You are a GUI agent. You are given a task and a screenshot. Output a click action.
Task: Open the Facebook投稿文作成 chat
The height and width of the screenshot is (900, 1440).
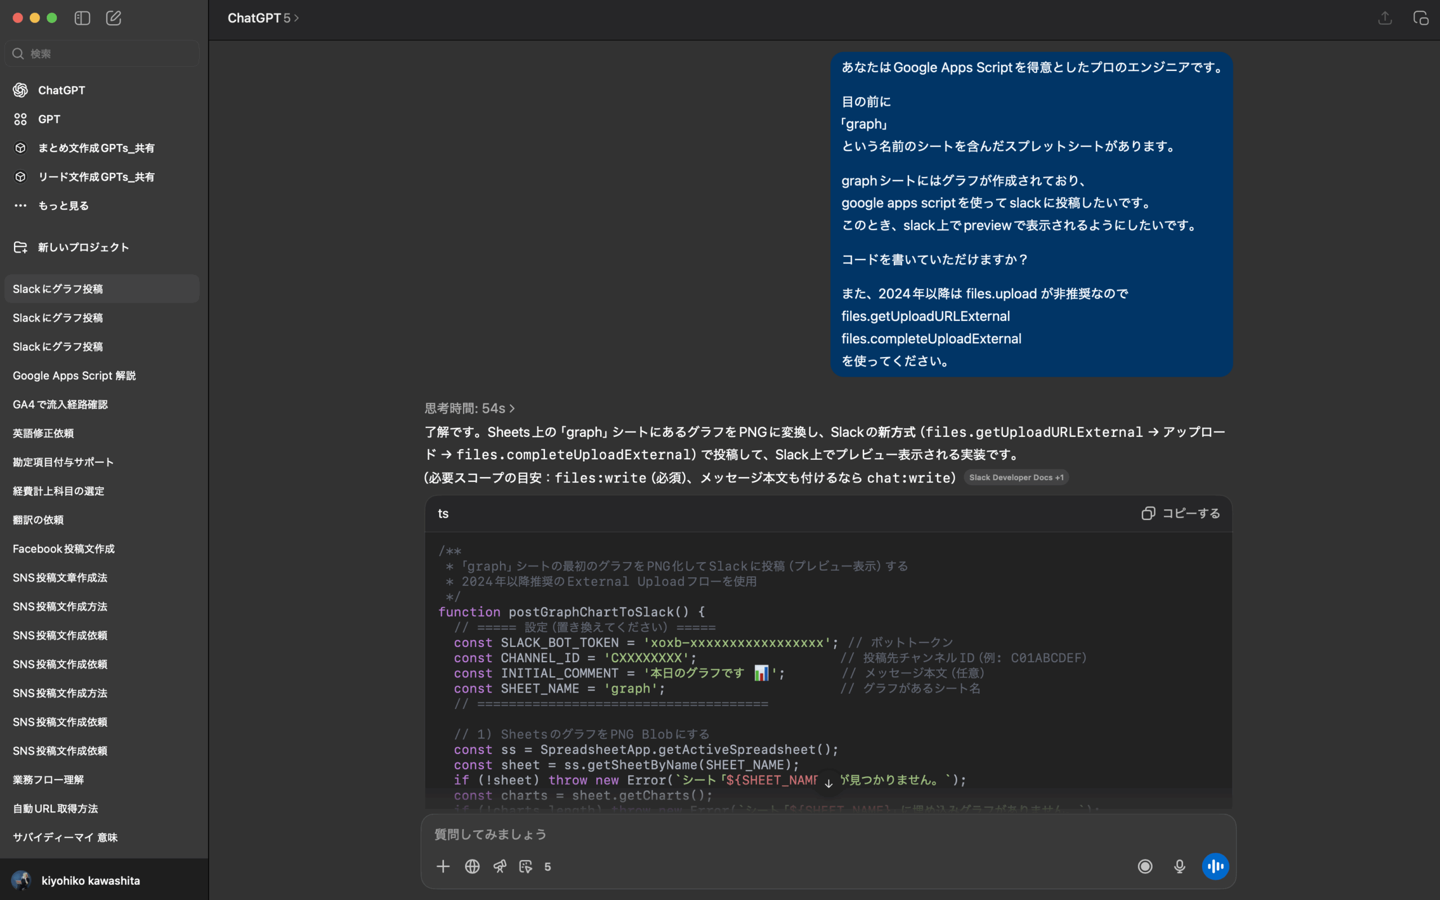click(x=102, y=549)
